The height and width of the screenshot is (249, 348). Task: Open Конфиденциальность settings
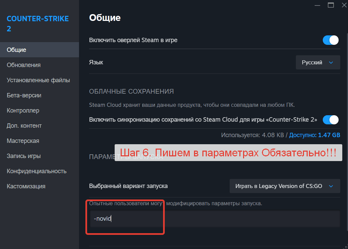36,171
